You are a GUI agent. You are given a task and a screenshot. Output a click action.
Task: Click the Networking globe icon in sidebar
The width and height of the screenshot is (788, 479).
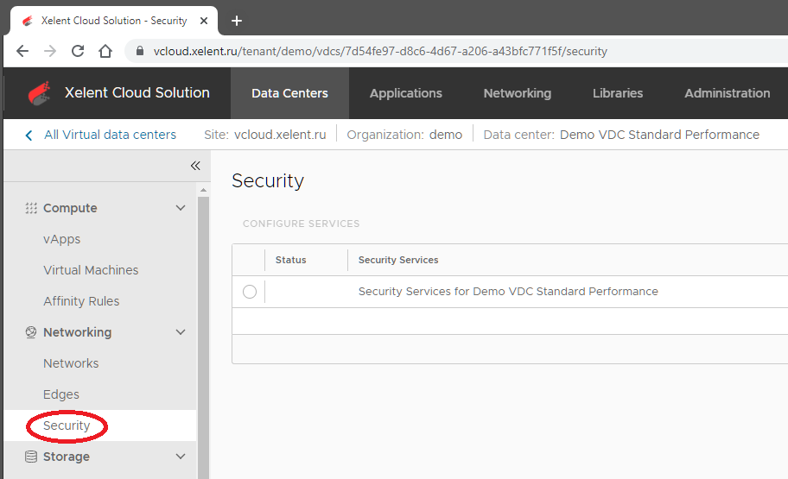tap(31, 332)
